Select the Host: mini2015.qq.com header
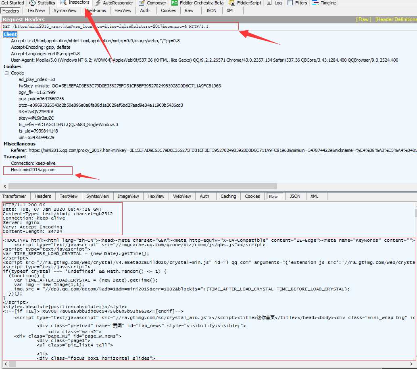Viewport: 417px width, 369px height. [x=33, y=170]
